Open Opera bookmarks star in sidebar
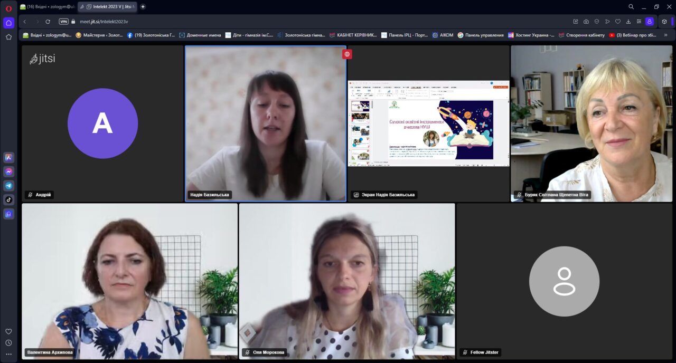 8,37
